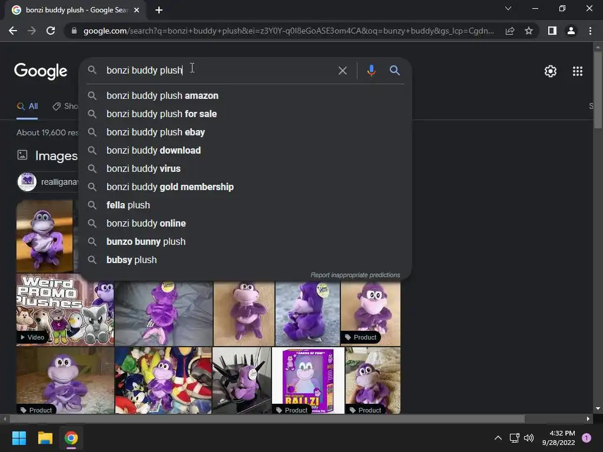Open Chrome's three-dot menu
The height and width of the screenshot is (452, 603).
pos(590,31)
